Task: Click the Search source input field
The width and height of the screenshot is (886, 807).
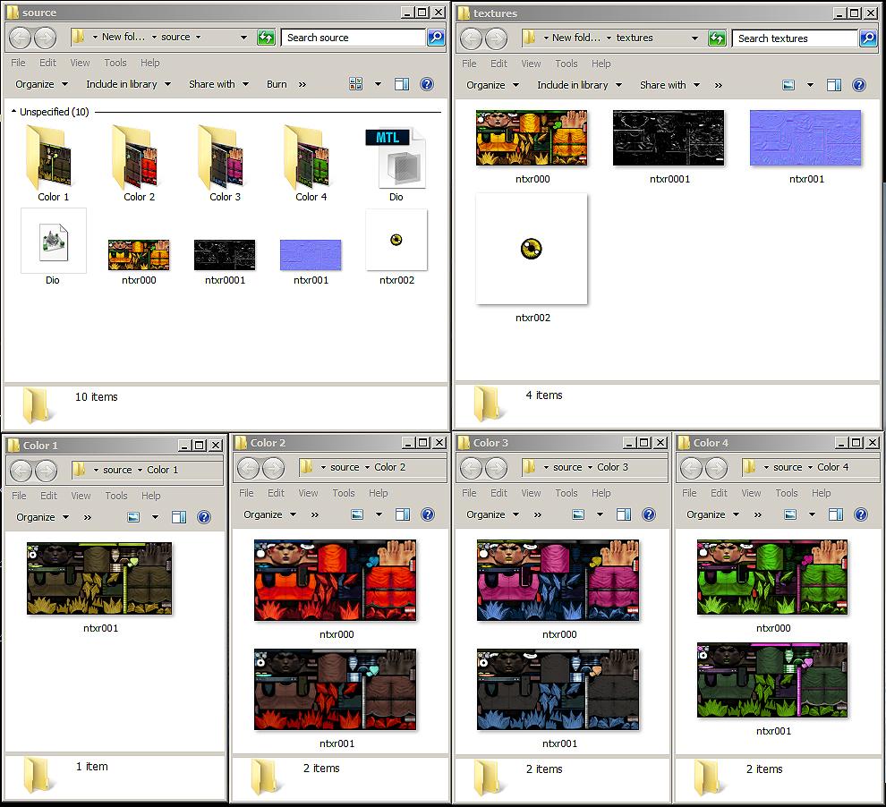Action: 353,38
